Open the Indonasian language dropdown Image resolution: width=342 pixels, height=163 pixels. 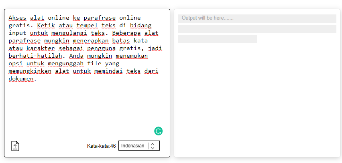point(139,146)
